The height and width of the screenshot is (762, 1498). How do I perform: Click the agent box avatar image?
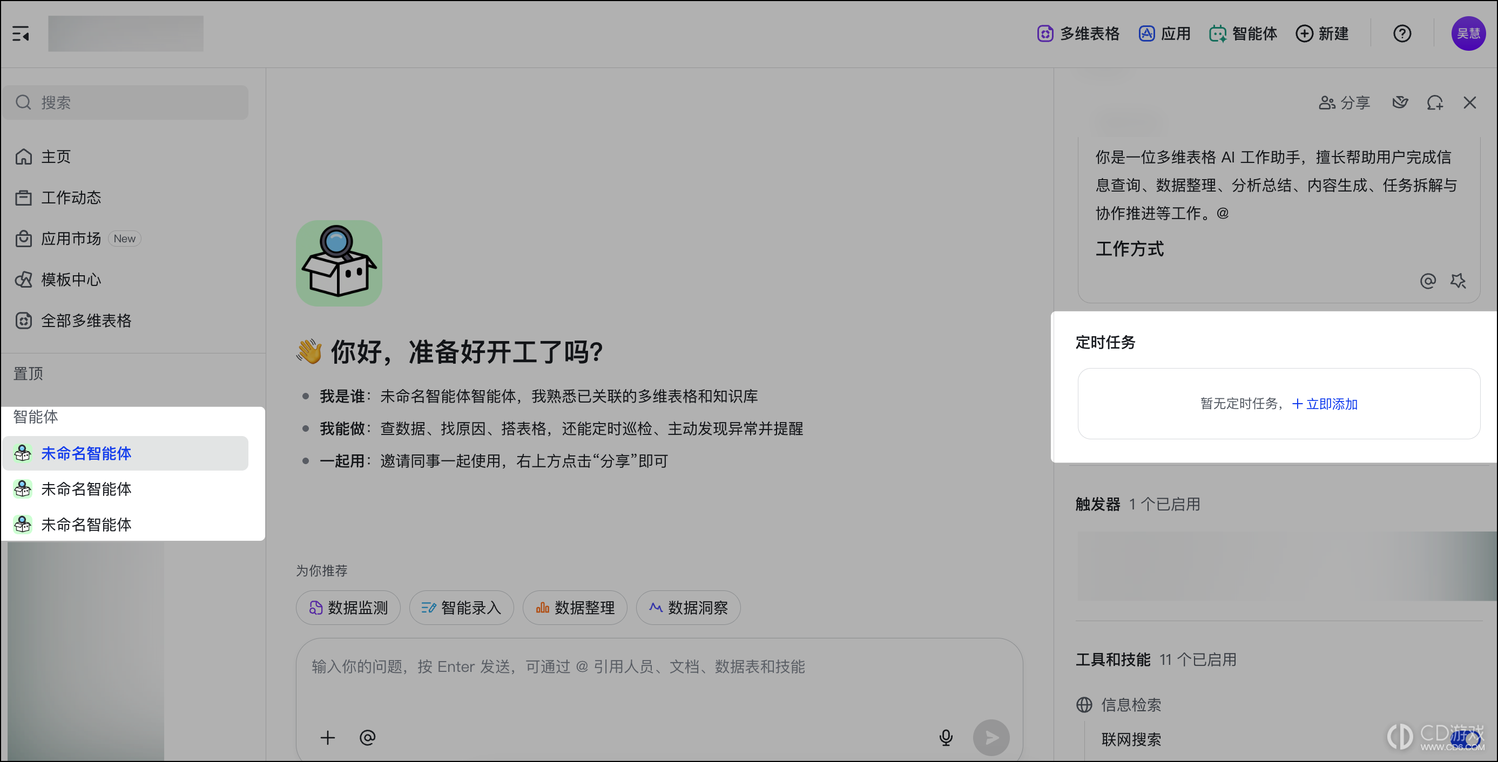pyautogui.click(x=339, y=263)
